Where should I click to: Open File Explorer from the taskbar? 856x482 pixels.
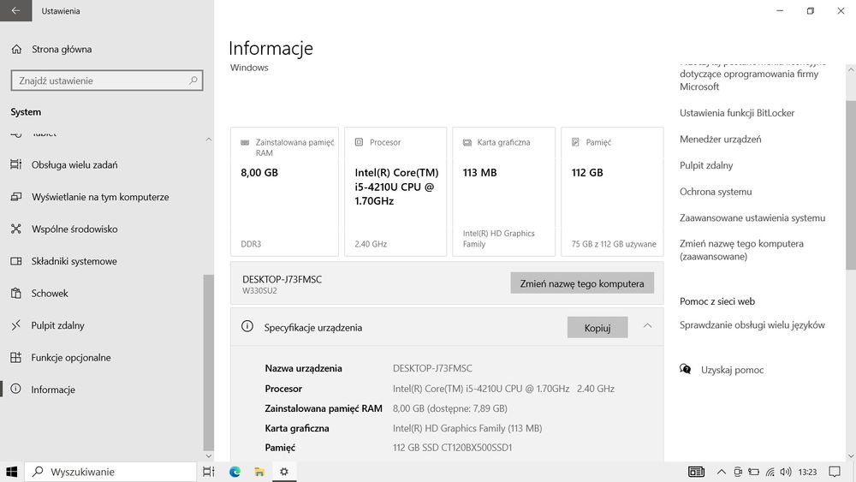click(259, 472)
